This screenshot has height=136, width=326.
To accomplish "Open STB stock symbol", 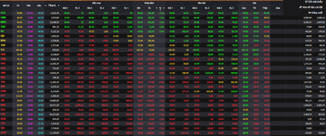I will [3, 114].
